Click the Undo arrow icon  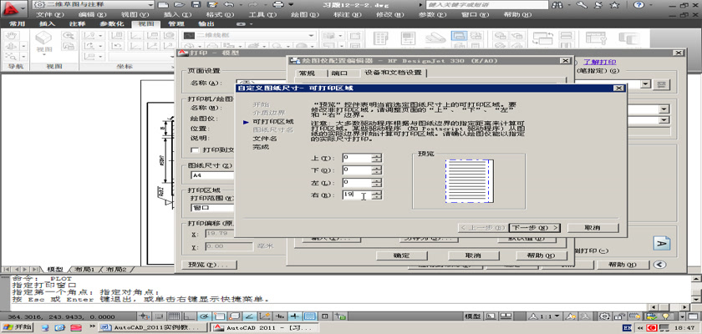228,5
